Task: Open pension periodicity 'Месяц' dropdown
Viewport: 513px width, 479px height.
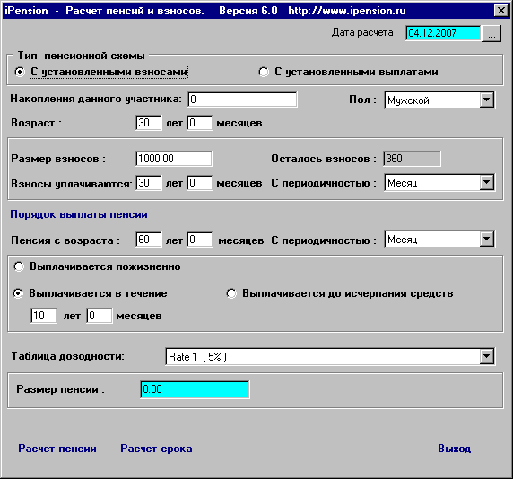Action: 486,239
